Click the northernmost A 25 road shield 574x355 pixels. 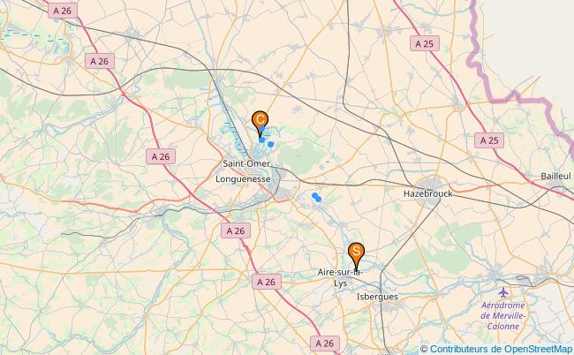tap(425, 44)
